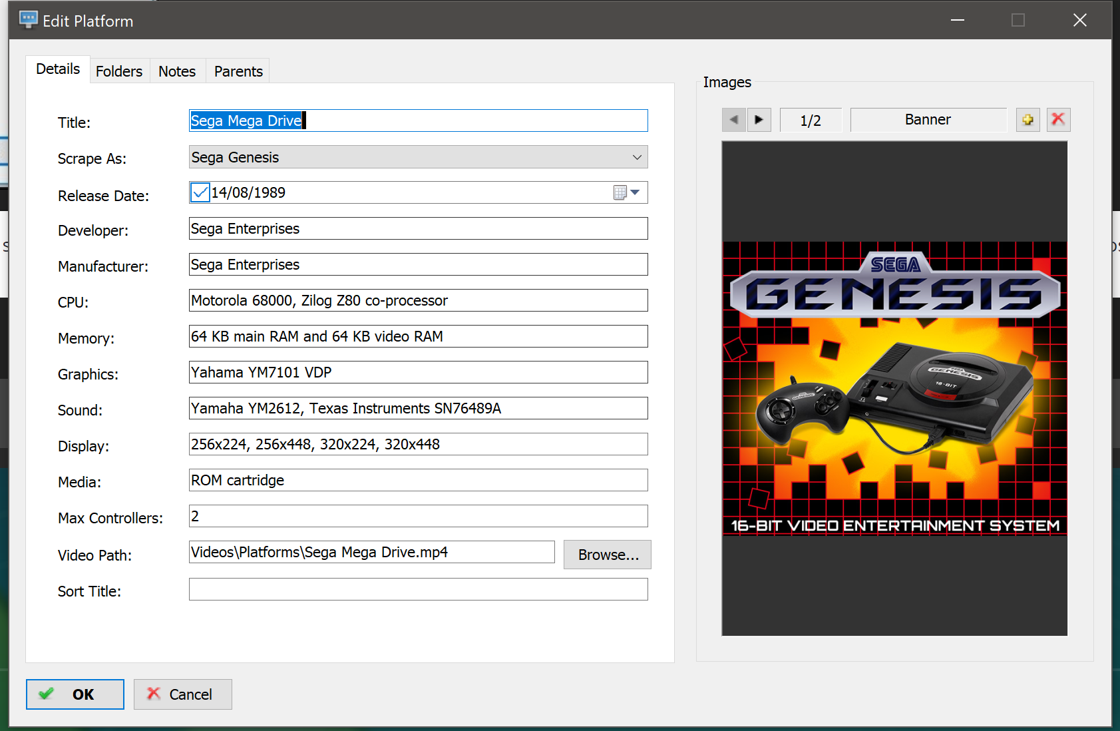Focus the empty Sort Title field
This screenshot has height=731, width=1120.
click(x=419, y=589)
